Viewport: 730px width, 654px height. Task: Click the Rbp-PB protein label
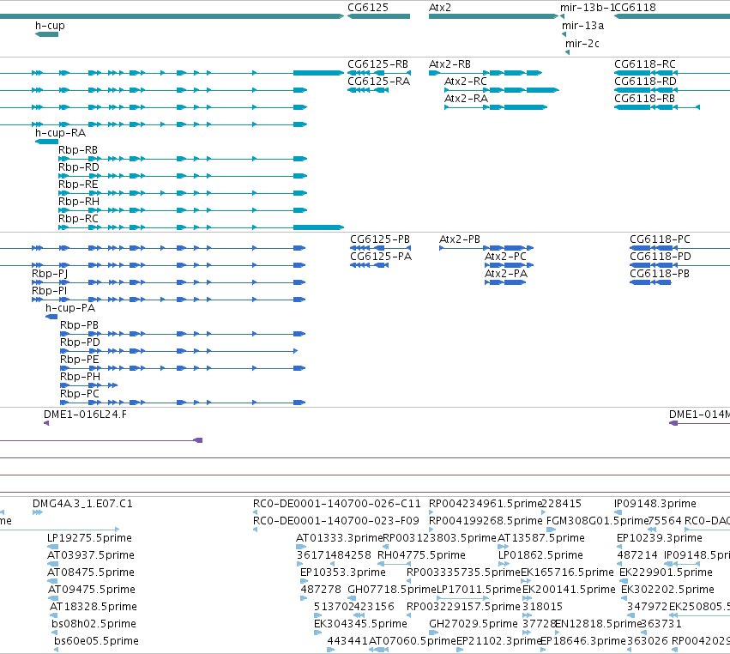(79, 325)
